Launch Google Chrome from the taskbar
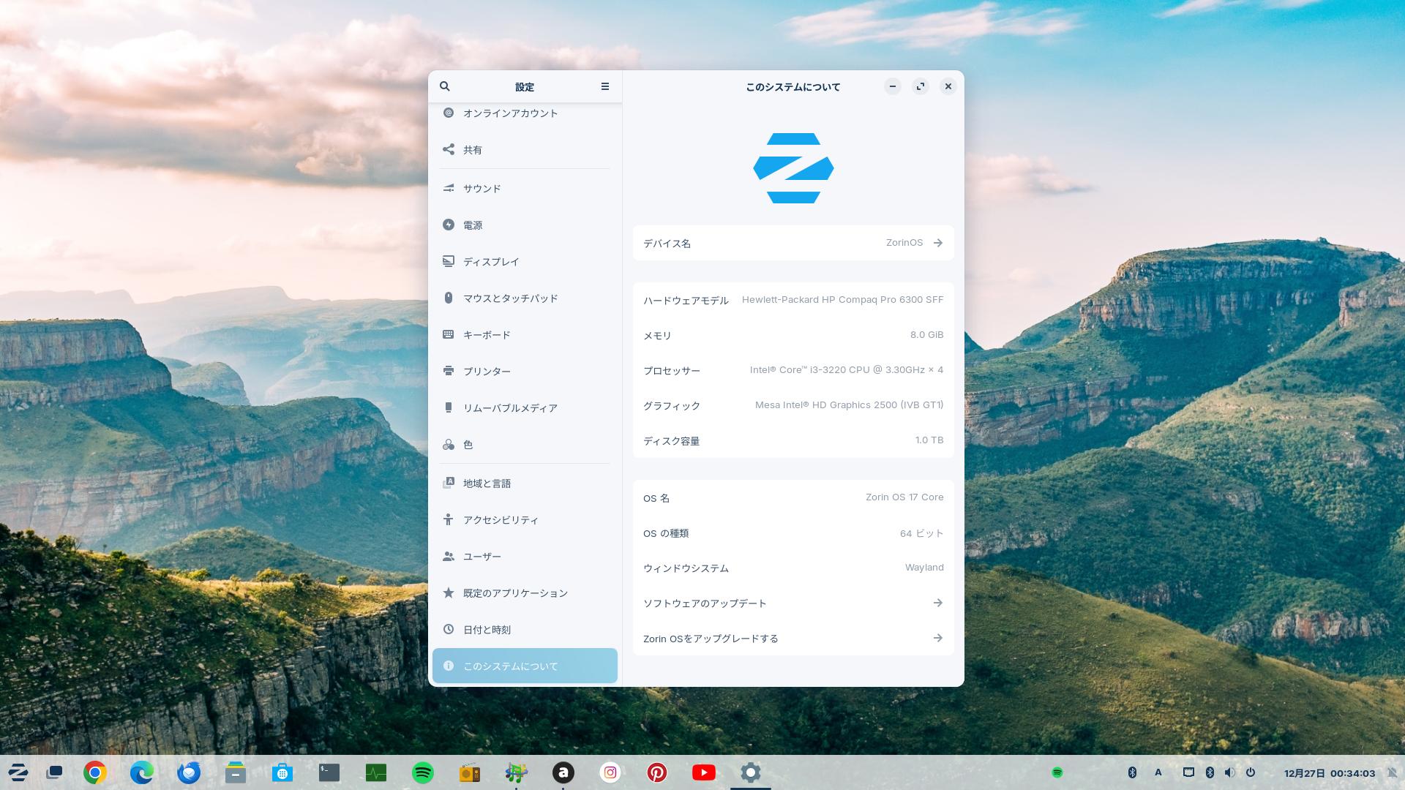 pyautogui.click(x=95, y=772)
